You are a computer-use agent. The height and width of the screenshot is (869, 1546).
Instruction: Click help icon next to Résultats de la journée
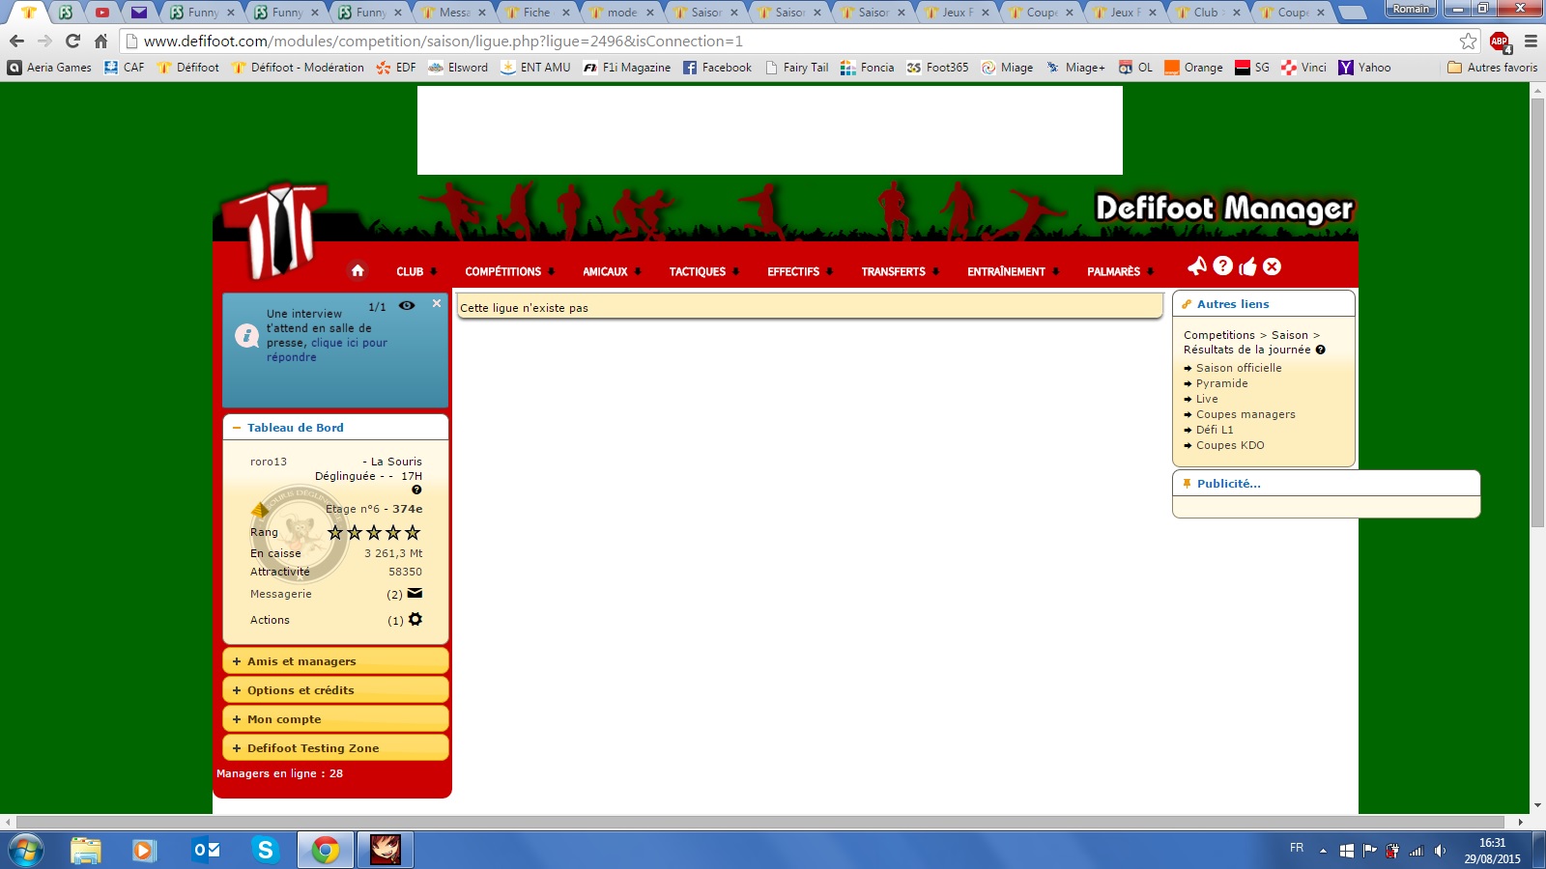pyautogui.click(x=1320, y=350)
